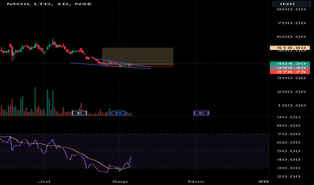This screenshot has width=314, height=185.
Task: Click the 300.00 price axis label
Action: (x=291, y=78)
